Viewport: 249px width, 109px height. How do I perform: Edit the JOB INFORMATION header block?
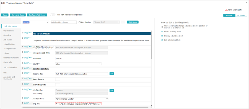tap(27, 33)
